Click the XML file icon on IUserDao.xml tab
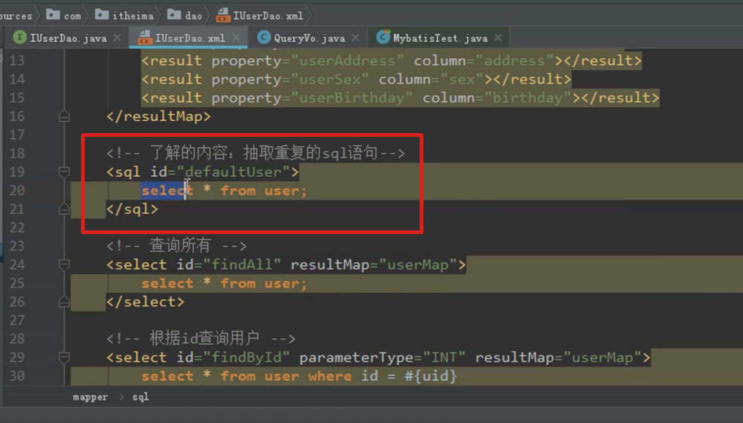The height and width of the screenshot is (423, 743). pos(145,37)
